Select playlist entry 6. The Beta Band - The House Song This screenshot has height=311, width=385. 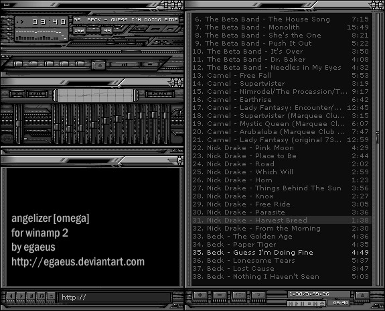point(281,19)
